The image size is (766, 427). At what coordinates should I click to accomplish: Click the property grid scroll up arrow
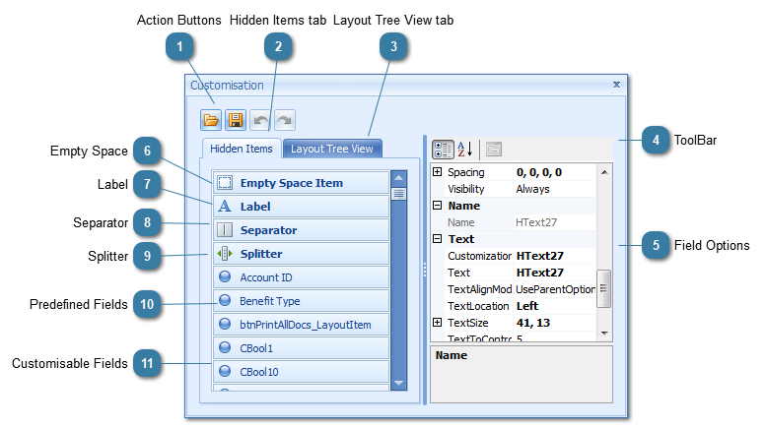click(604, 172)
